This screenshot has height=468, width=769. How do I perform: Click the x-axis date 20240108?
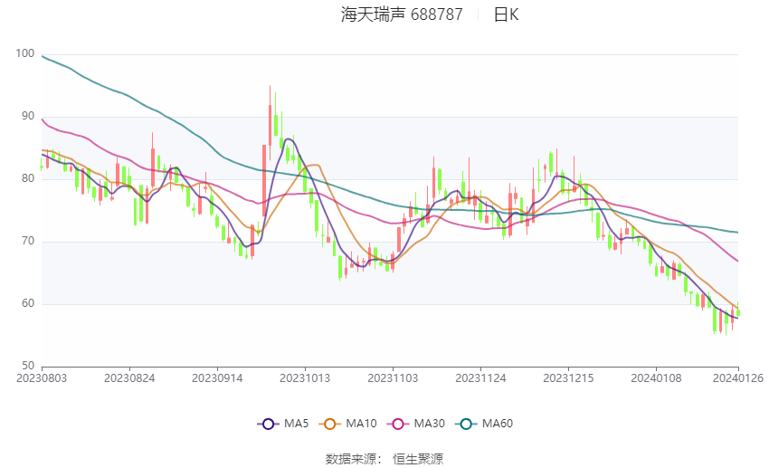tap(656, 378)
